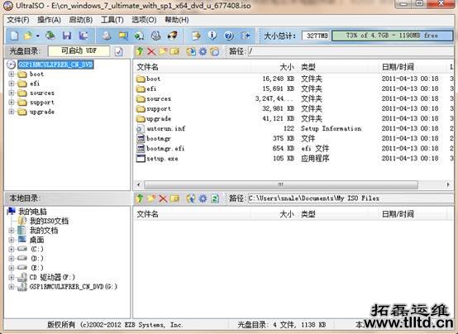Click the Convert format icon with yellow rectangle

pyautogui.click(x=123, y=36)
